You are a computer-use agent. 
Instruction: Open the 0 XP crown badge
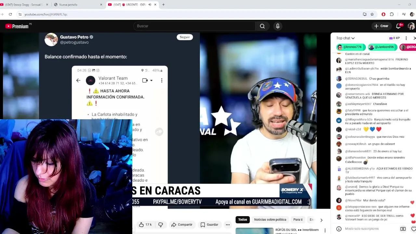coord(394,38)
